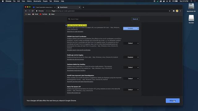Open the Apple menu
Viewport: 198px width, 111px height.
(x=3, y=1)
